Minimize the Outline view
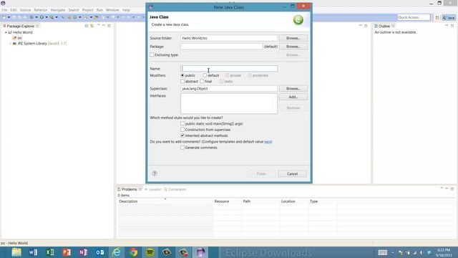The image size is (458, 258). click(x=447, y=26)
